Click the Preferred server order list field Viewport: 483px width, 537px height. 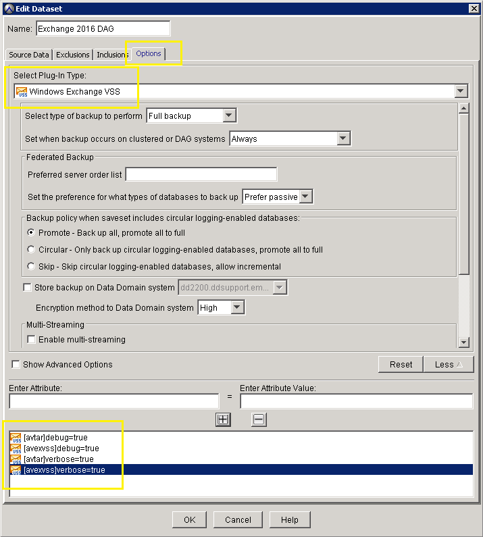(201, 174)
